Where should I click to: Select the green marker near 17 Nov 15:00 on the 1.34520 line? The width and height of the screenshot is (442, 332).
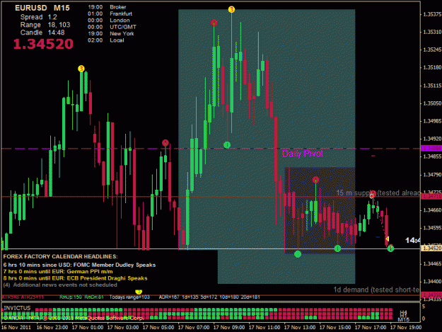pyautogui.click(x=337, y=248)
